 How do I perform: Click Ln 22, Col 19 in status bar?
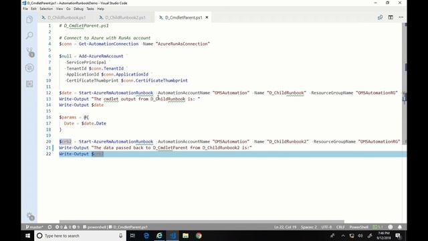pyautogui.click(x=285, y=227)
